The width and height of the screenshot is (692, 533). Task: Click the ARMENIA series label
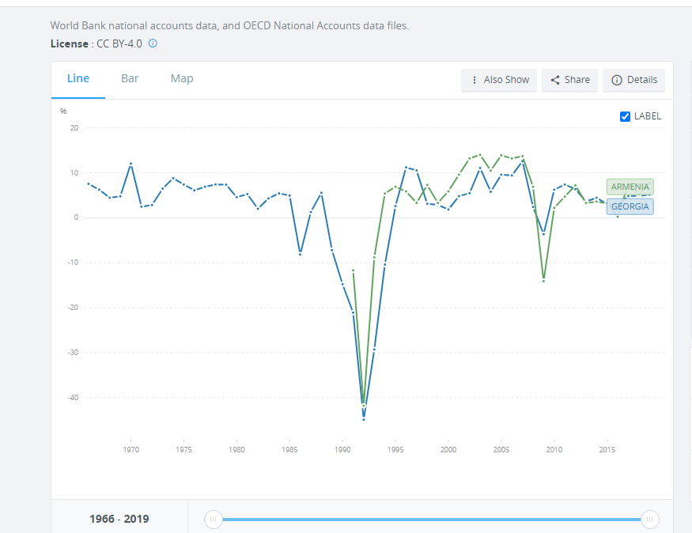tap(630, 187)
